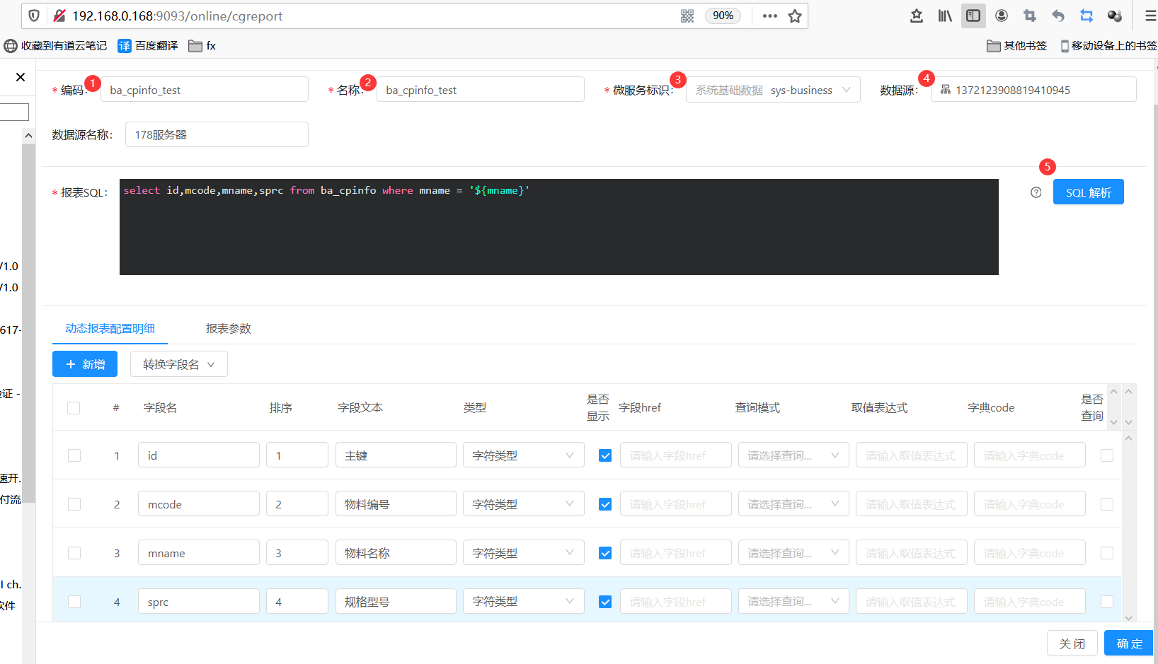Expand the 转换字段名 dropdown
Image resolution: width=1158 pixels, height=664 pixels.
(179, 364)
